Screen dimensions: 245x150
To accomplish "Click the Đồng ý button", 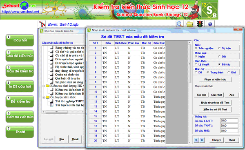I will tap(216, 140).
